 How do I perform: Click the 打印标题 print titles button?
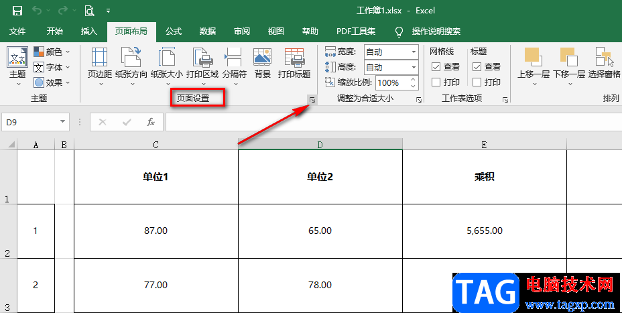[294, 63]
